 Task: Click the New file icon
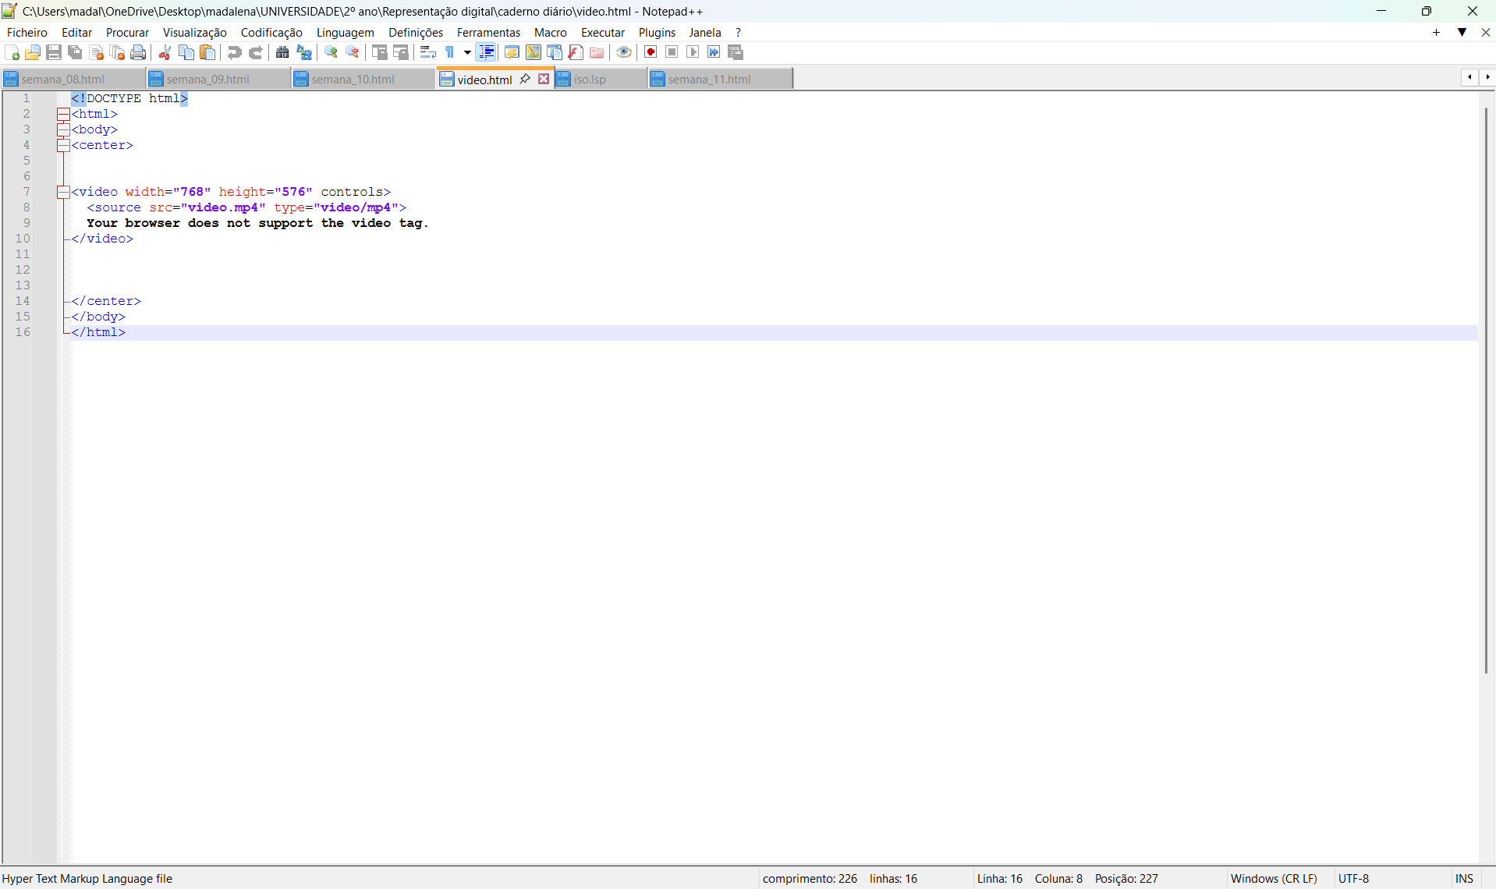tap(12, 52)
